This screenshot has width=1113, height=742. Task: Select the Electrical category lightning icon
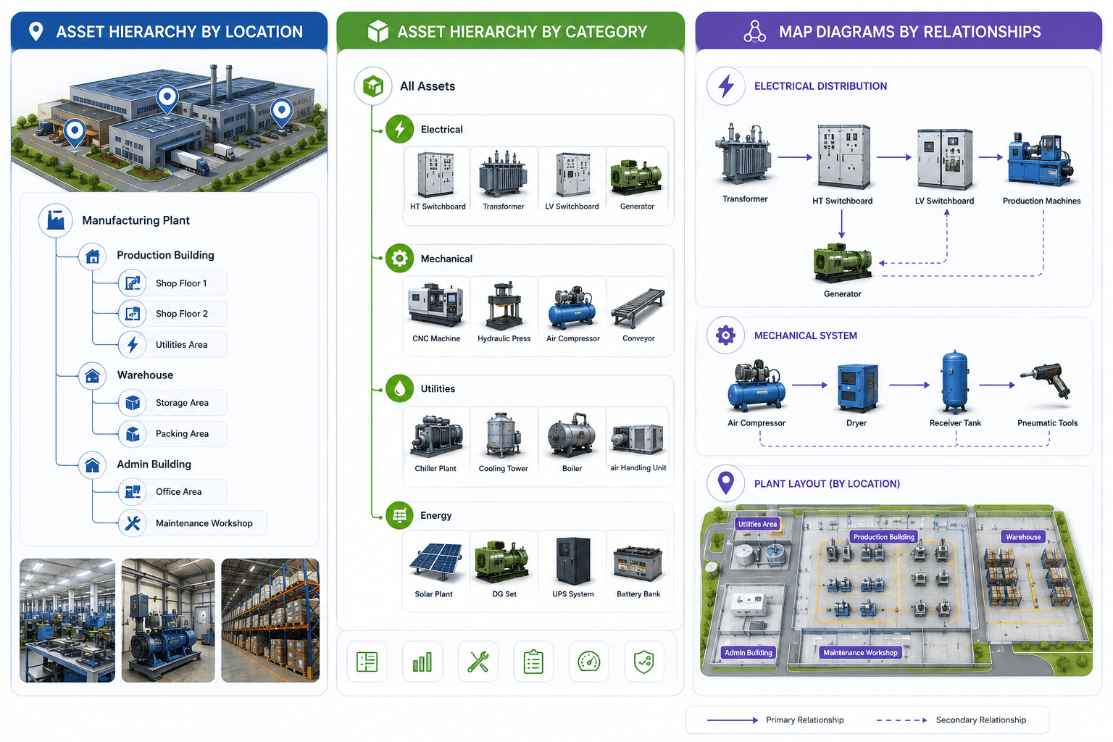[399, 129]
